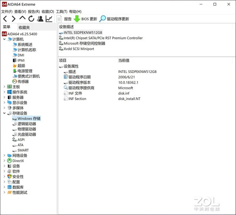Expand the 软件 tree node
Image resolution: width=236 pixels, height=215 pixels.
4,171
